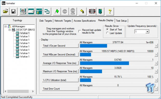Click the CPU Utilization progress bar
The height and width of the screenshot is (99, 161).
[x=117, y=80]
